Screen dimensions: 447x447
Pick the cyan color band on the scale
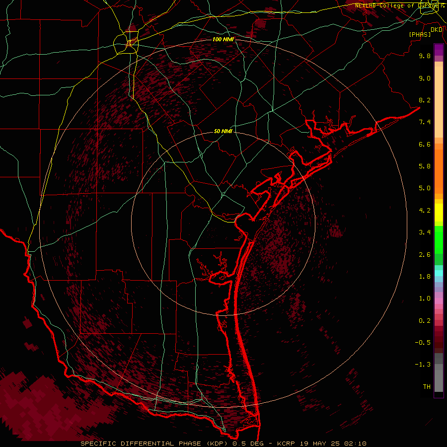coord(439,273)
